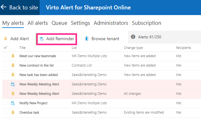The image size is (201, 118).
Task: Click the Add Alert button
Action: tap(16, 39)
